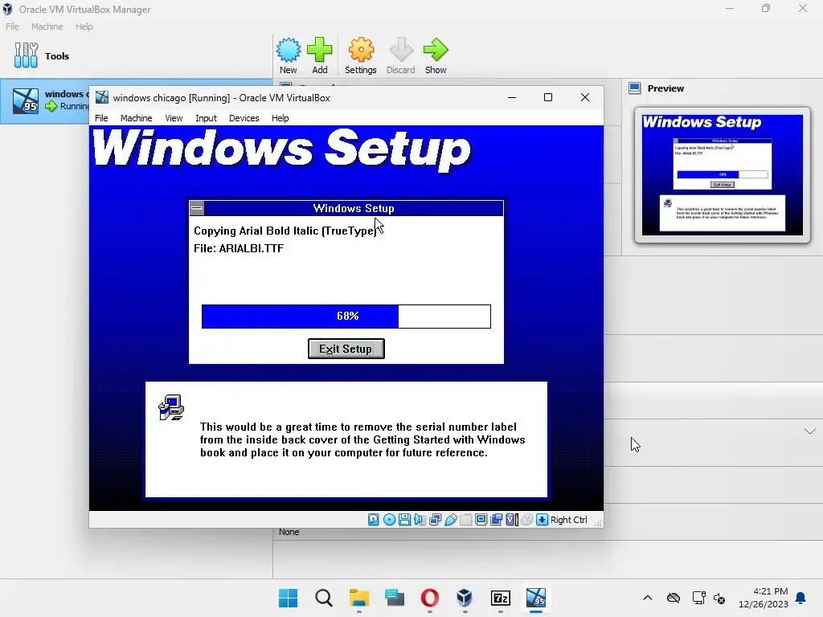Click the Preview panel header icon
The height and width of the screenshot is (617, 823).
pyautogui.click(x=635, y=88)
